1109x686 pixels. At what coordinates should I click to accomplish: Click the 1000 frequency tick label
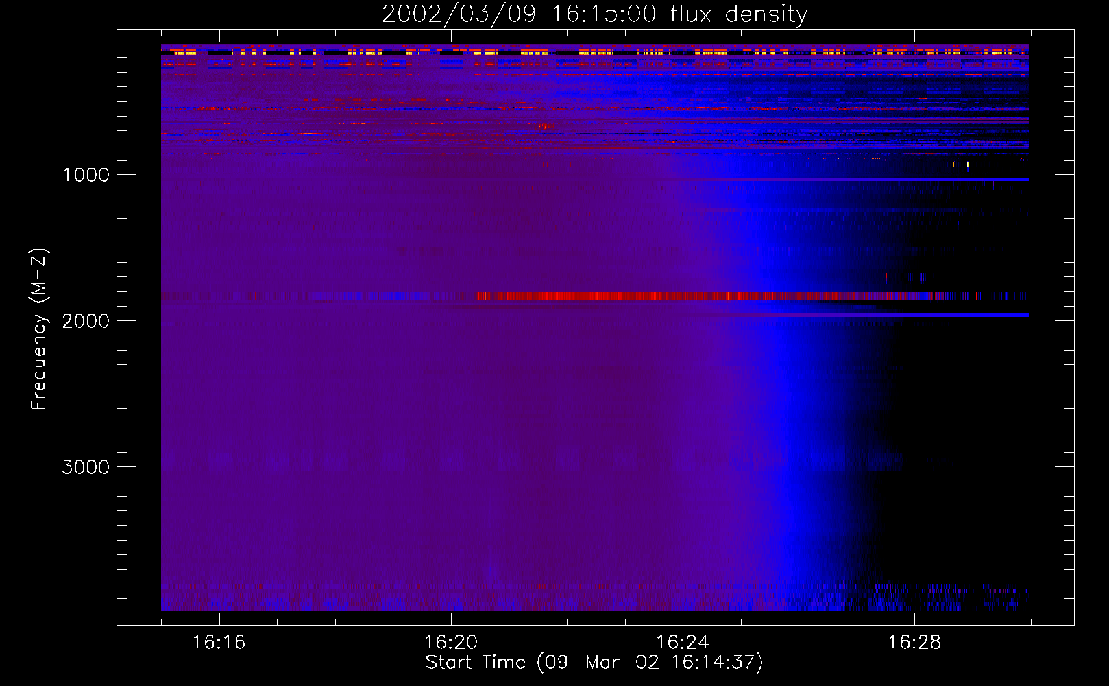point(86,175)
